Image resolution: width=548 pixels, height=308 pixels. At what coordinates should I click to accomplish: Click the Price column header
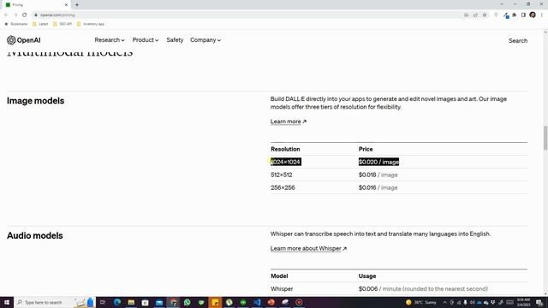(x=366, y=149)
